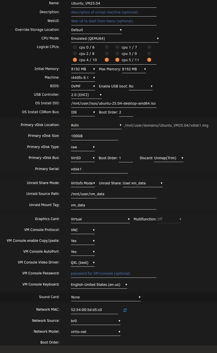This screenshot has width=217, height=353.
Task: Click the VM Console Password field
Action: click(x=114, y=273)
